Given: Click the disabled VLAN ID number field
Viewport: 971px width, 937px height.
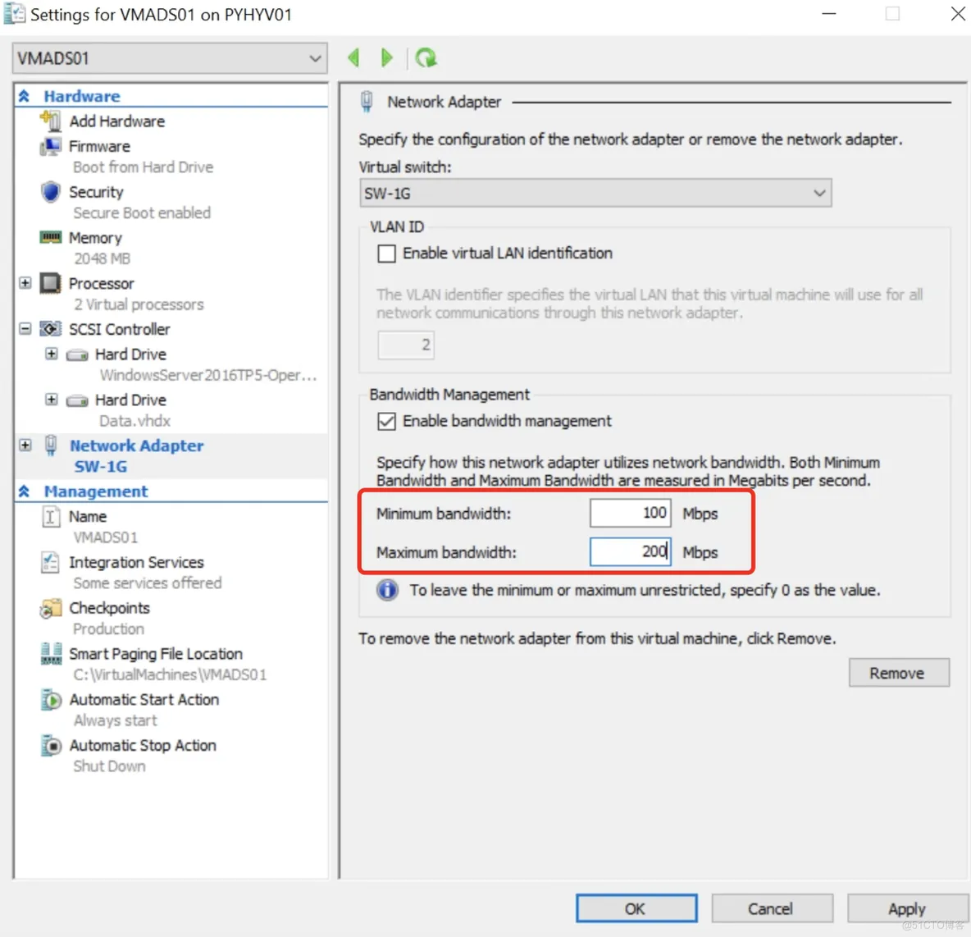Looking at the screenshot, I should point(406,345).
